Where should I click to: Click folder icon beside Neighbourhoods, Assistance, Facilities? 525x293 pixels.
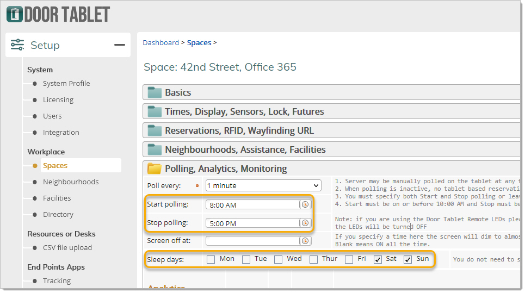click(155, 149)
